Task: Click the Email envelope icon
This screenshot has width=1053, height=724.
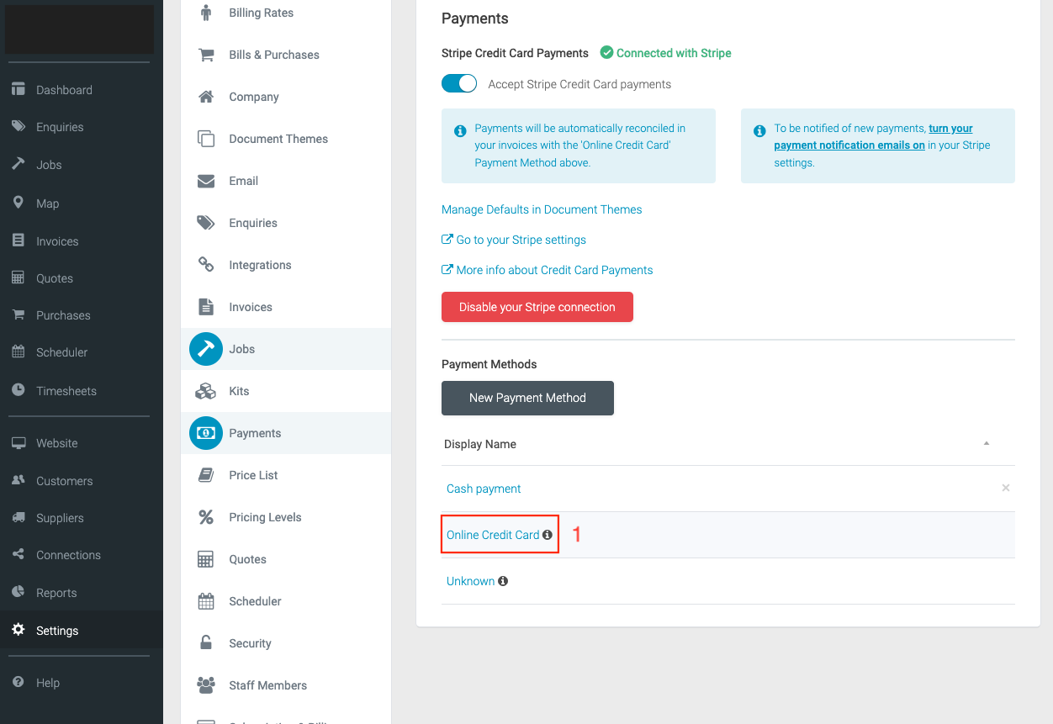Action: 206,181
